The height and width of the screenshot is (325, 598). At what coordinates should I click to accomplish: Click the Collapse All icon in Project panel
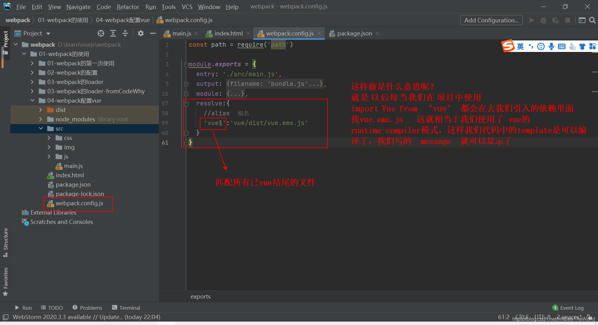pos(125,33)
